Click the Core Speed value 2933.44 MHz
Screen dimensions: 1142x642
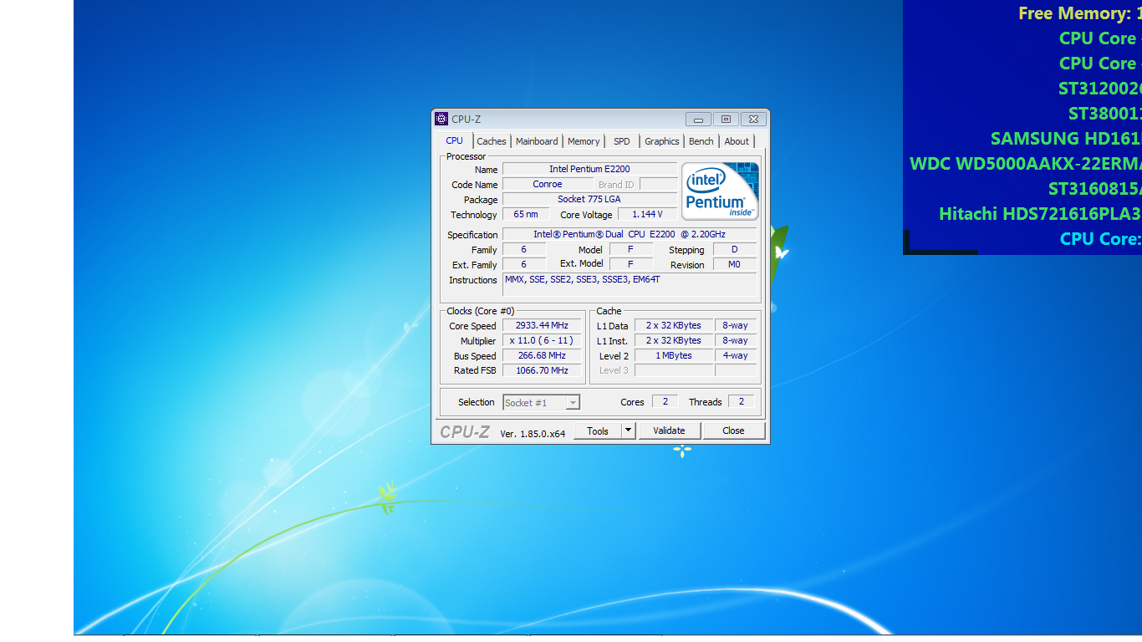pos(542,325)
